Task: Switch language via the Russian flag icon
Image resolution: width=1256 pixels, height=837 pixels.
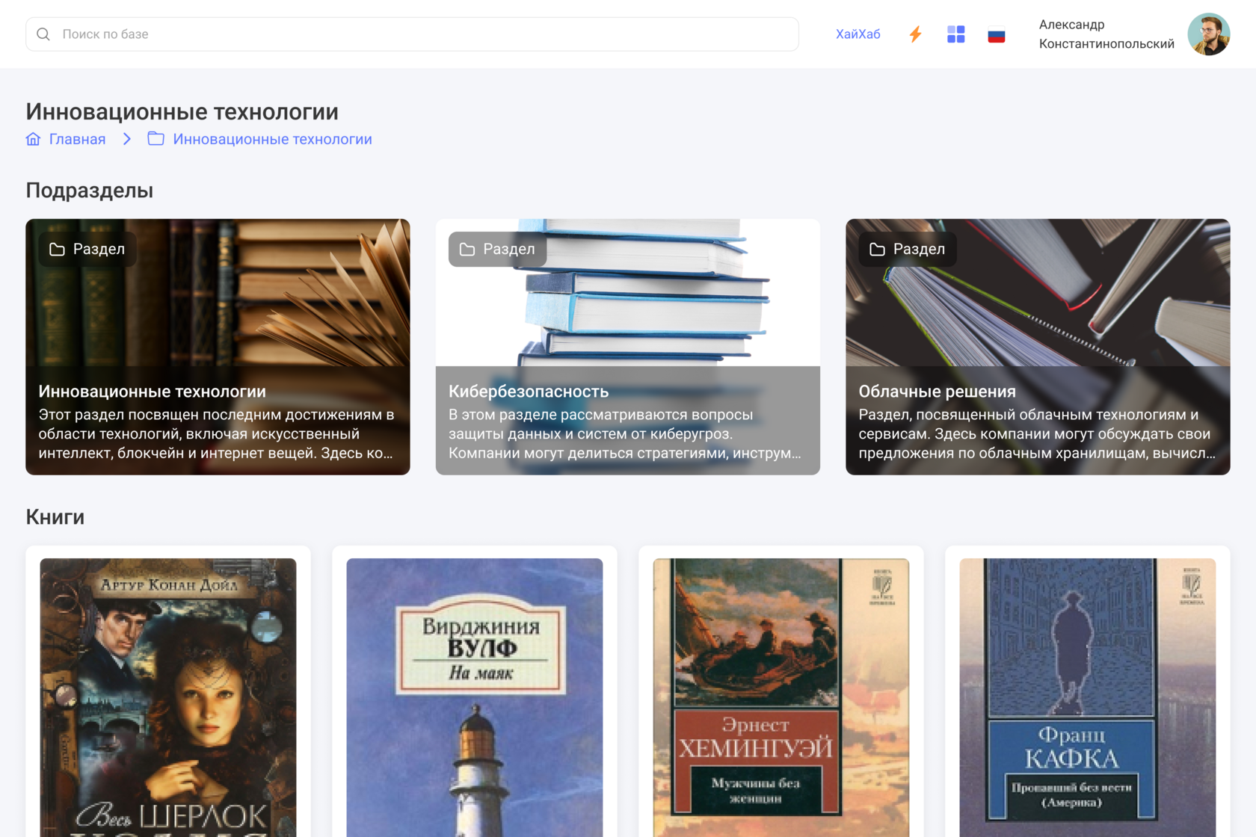Action: [x=996, y=34]
